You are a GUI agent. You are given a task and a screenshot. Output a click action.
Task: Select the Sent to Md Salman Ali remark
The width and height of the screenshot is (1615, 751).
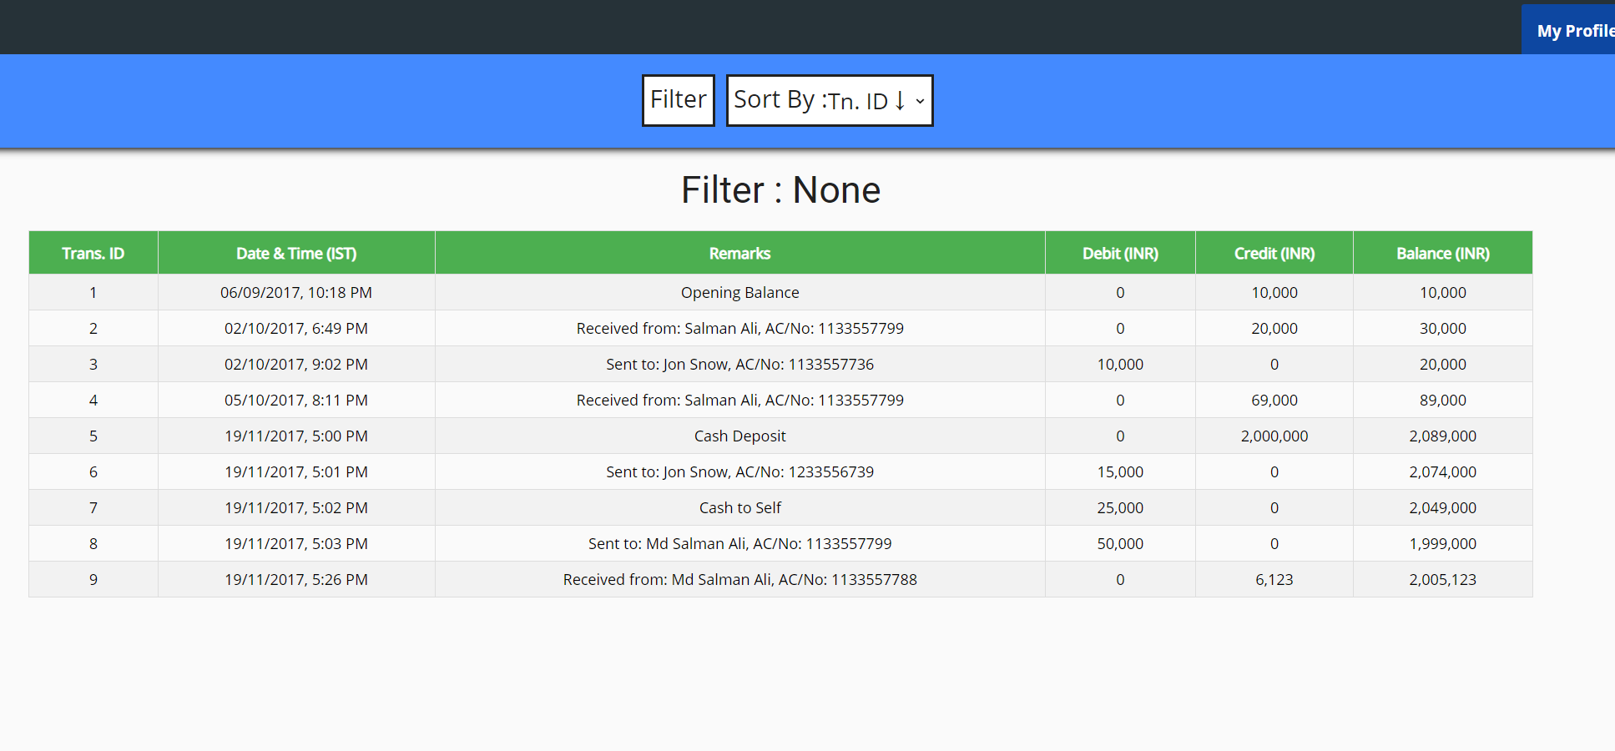(x=739, y=544)
